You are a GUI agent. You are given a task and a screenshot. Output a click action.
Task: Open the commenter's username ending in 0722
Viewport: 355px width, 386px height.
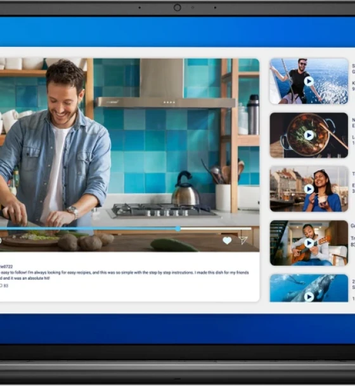pos(6,266)
